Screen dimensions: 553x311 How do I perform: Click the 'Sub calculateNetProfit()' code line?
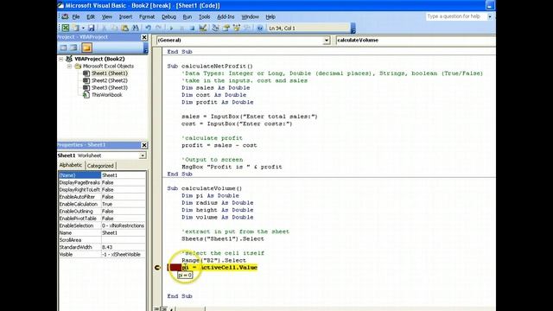(x=210, y=67)
